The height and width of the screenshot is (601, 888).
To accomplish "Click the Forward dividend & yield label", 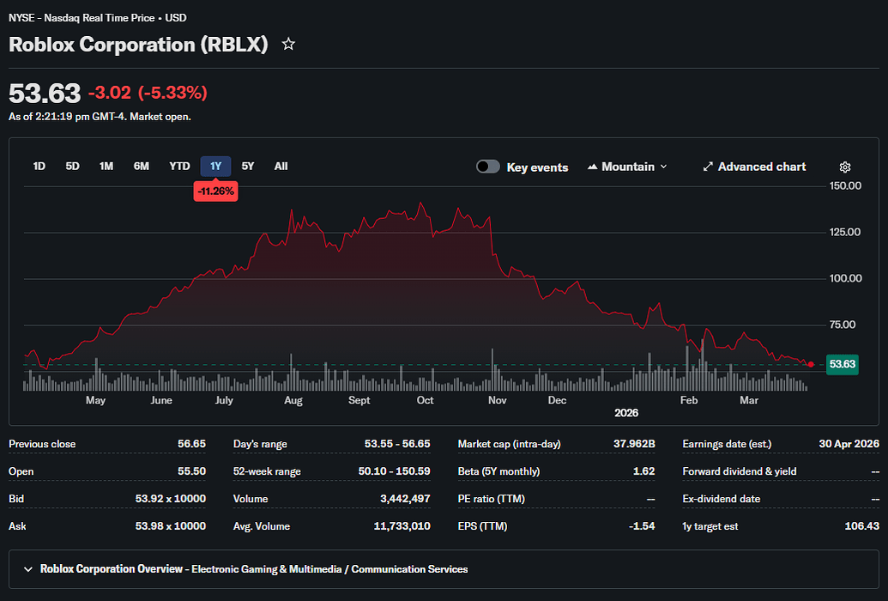I will pos(739,471).
